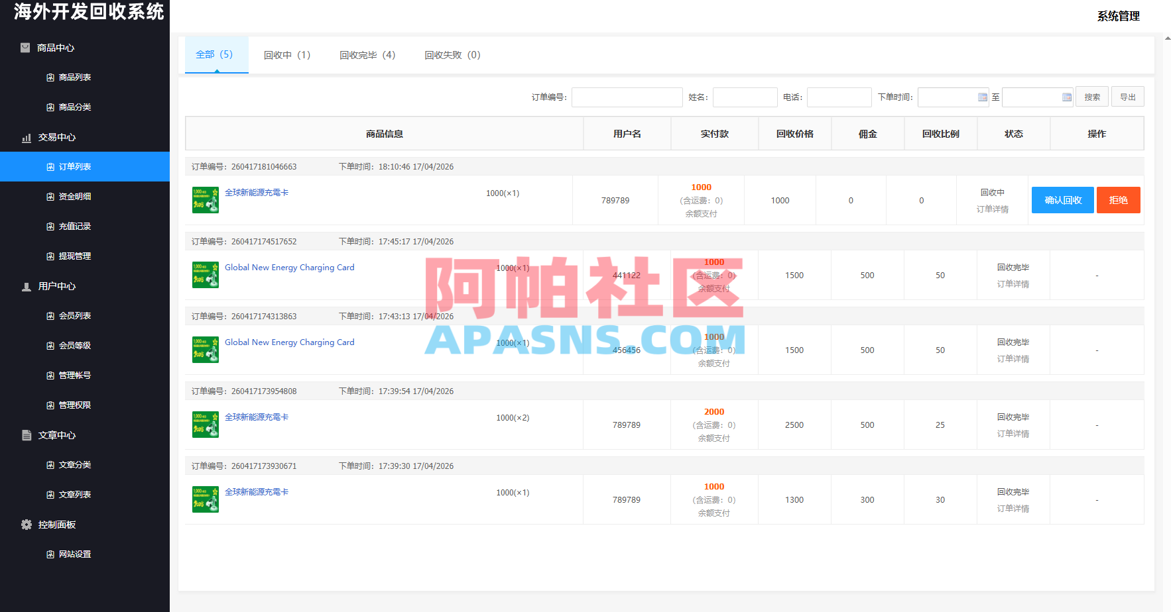Click the icon beside 会员列表
The image size is (1171, 612).
(x=50, y=316)
